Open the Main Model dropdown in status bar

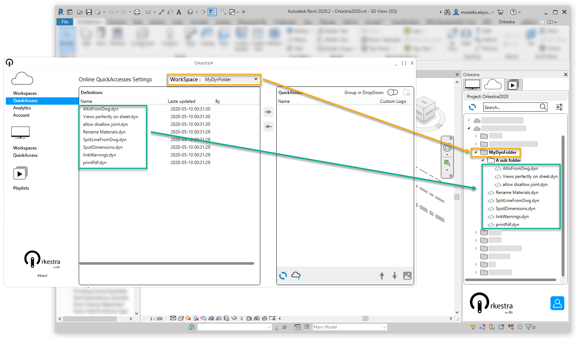pyautogui.click(x=350, y=327)
